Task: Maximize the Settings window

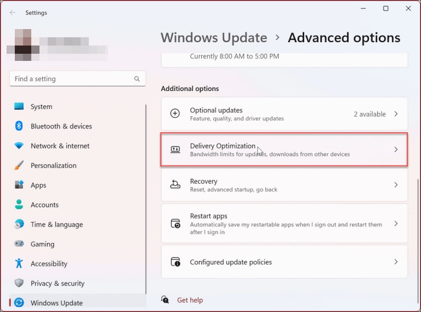Action: pos(386,8)
